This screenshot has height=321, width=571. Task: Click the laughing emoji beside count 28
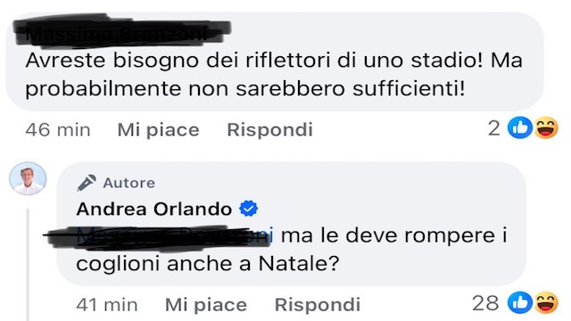click(546, 302)
